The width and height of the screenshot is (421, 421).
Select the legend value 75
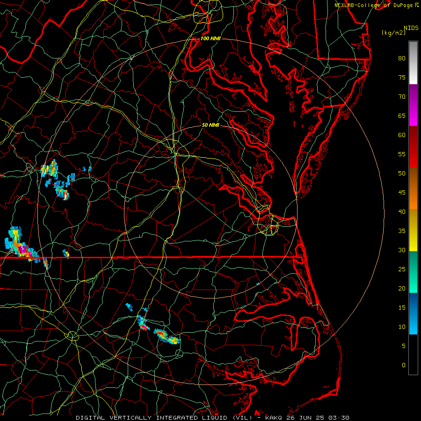402,77
